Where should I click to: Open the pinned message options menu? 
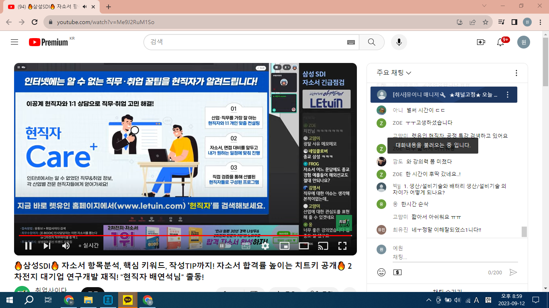(x=508, y=95)
